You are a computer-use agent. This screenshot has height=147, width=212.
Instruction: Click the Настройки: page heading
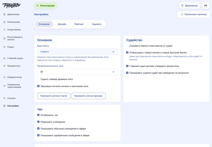[x=41, y=14]
